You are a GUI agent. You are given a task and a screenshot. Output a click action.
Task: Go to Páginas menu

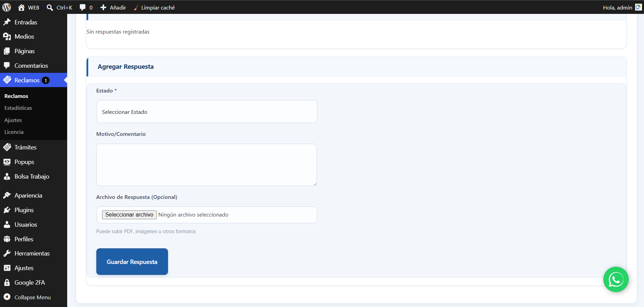(x=24, y=51)
